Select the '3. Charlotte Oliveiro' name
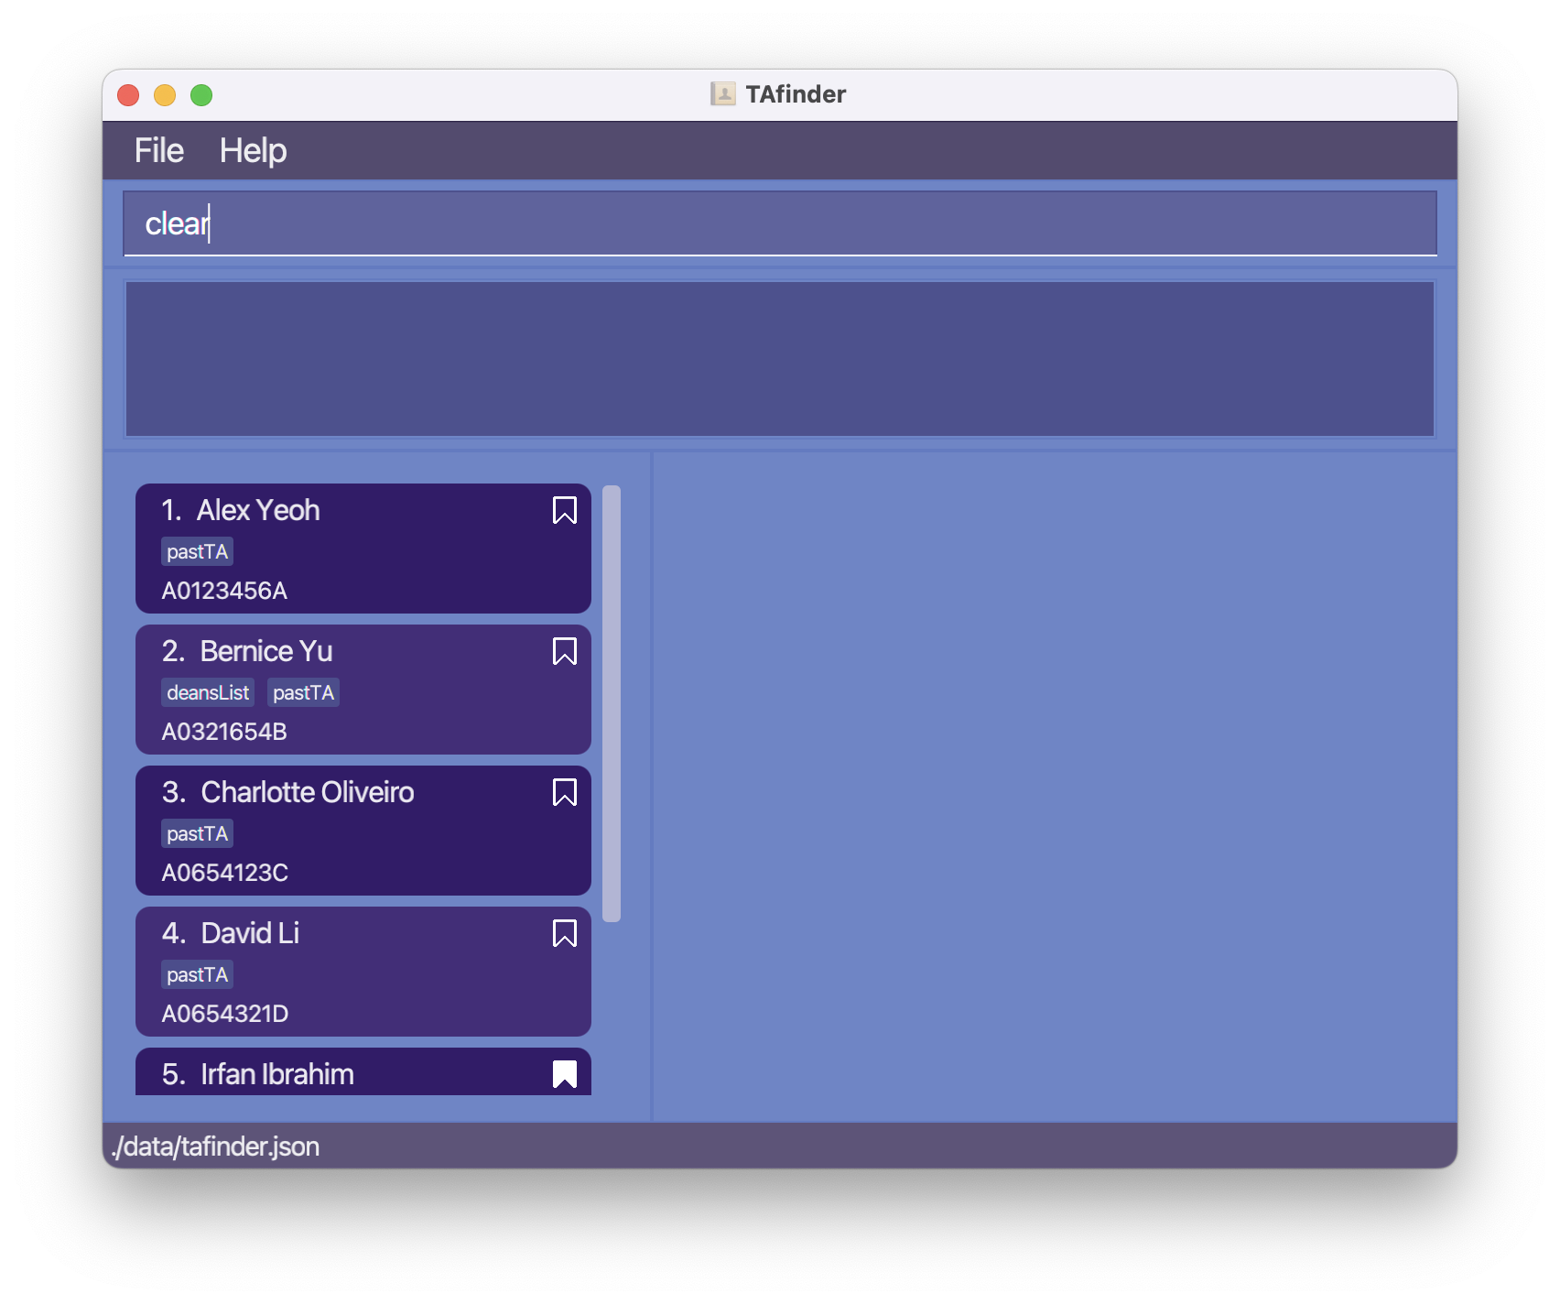Image resolution: width=1560 pixels, height=1304 pixels. [288, 792]
